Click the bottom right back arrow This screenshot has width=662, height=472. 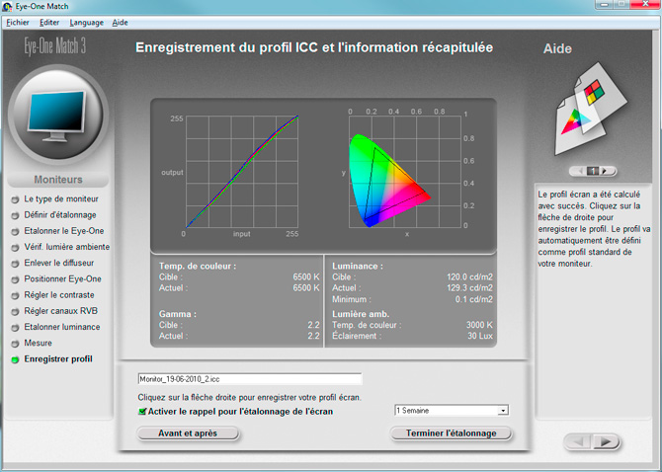click(x=578, y=442)
